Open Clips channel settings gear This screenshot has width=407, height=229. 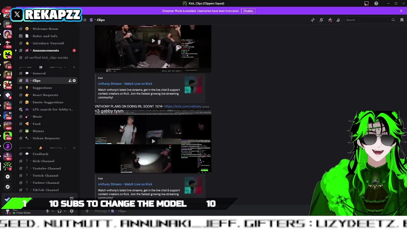(74, 81)
